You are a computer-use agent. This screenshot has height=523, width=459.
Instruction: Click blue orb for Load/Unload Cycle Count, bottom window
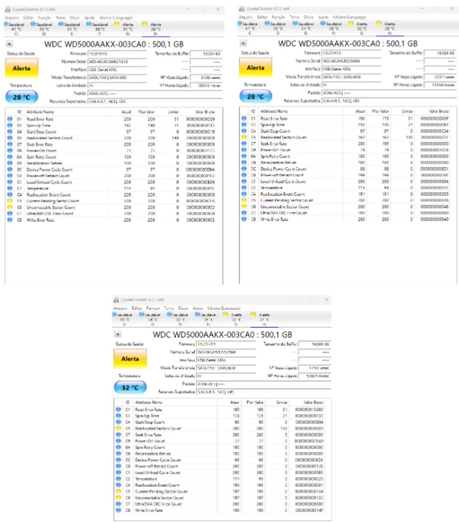pyautogui.click(x=119, y=472)
